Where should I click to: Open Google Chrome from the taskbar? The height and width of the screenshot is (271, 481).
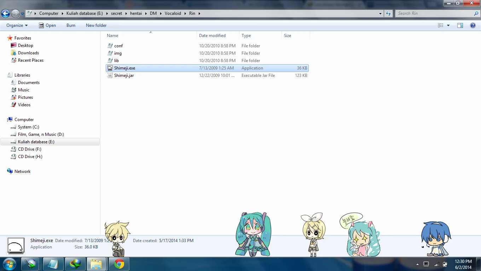119,264
